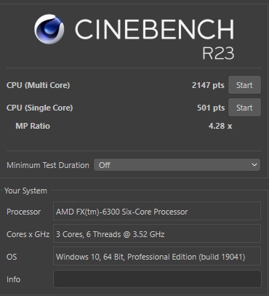Click the Cinebench sphere logo icon
The width and height of the screenshot is (269, 296).
click(x=49, y=29)
